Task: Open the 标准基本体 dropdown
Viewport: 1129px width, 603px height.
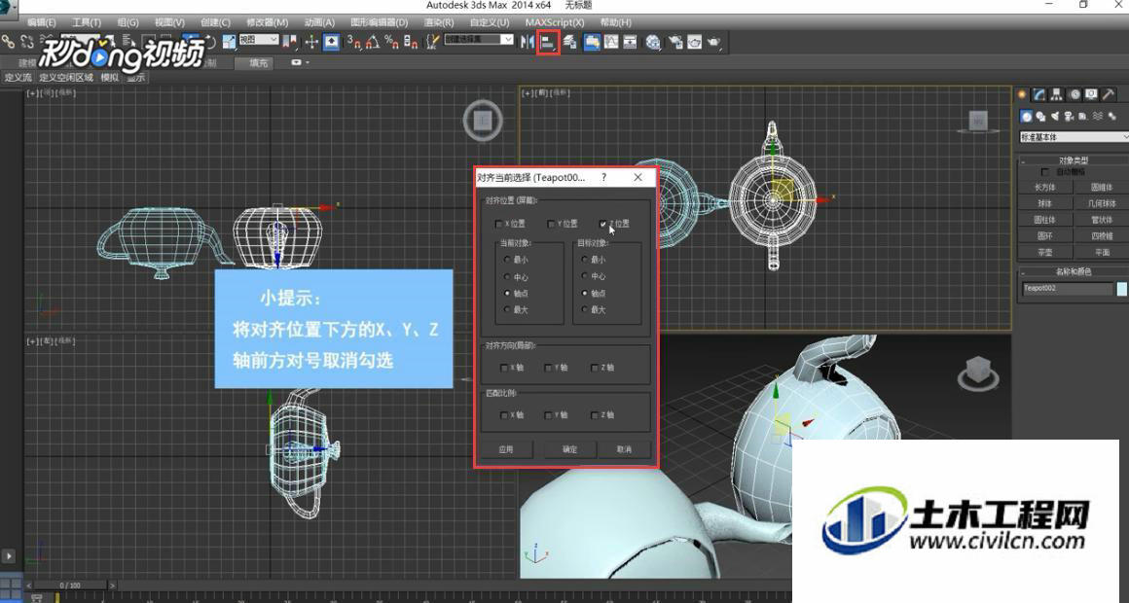Action: (1074, 137)
